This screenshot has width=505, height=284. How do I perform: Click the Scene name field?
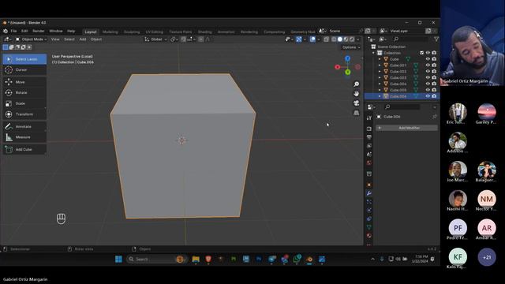pyautogui.click(x=344, y=32)
